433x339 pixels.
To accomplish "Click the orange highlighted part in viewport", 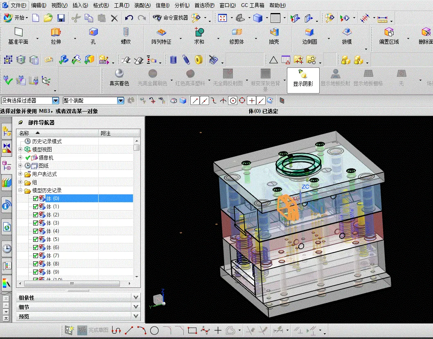I will tap(288, 207).
